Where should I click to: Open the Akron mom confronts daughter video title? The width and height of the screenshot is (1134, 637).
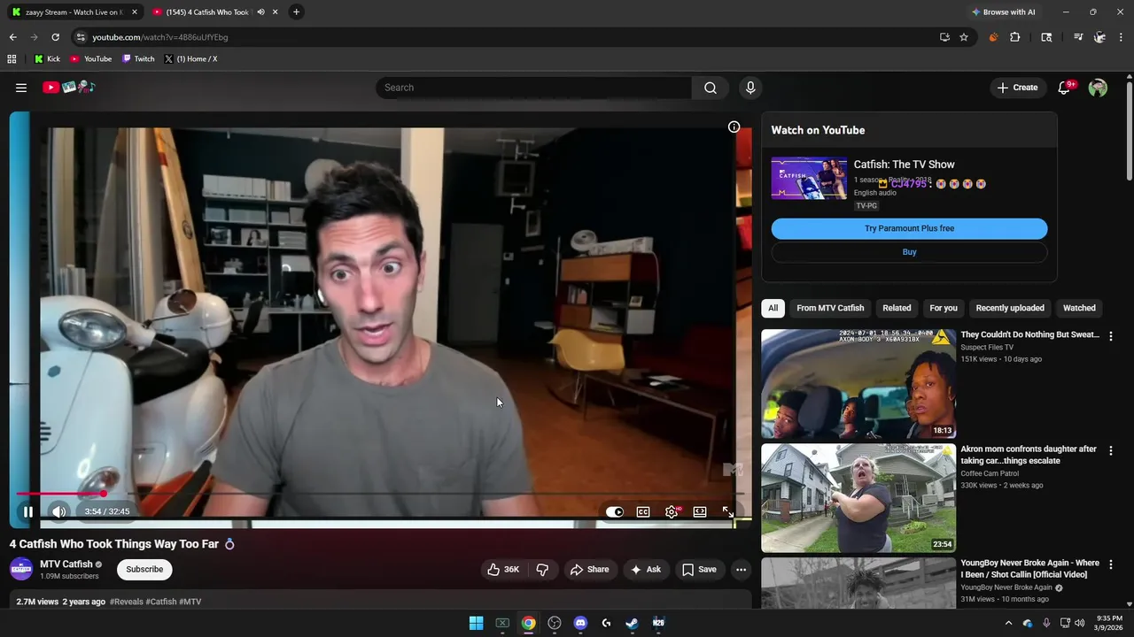click(x=1029, y=455)
